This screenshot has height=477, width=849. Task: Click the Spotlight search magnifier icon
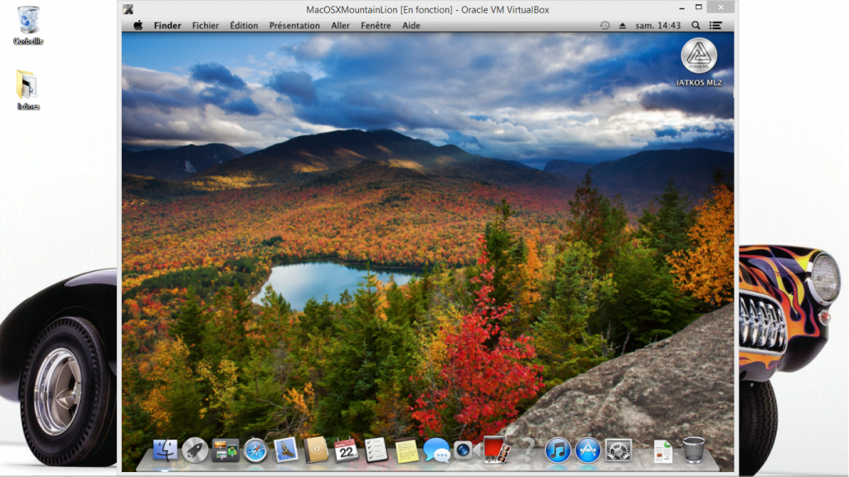pyautogui.click(x=696, y=26)
